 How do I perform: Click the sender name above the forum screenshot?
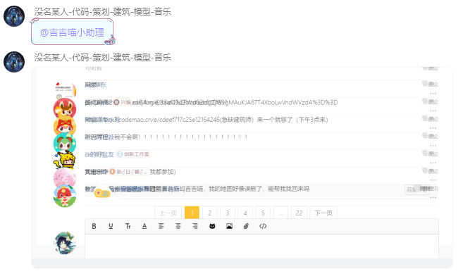pyautogui.click(x=102, y=58)
